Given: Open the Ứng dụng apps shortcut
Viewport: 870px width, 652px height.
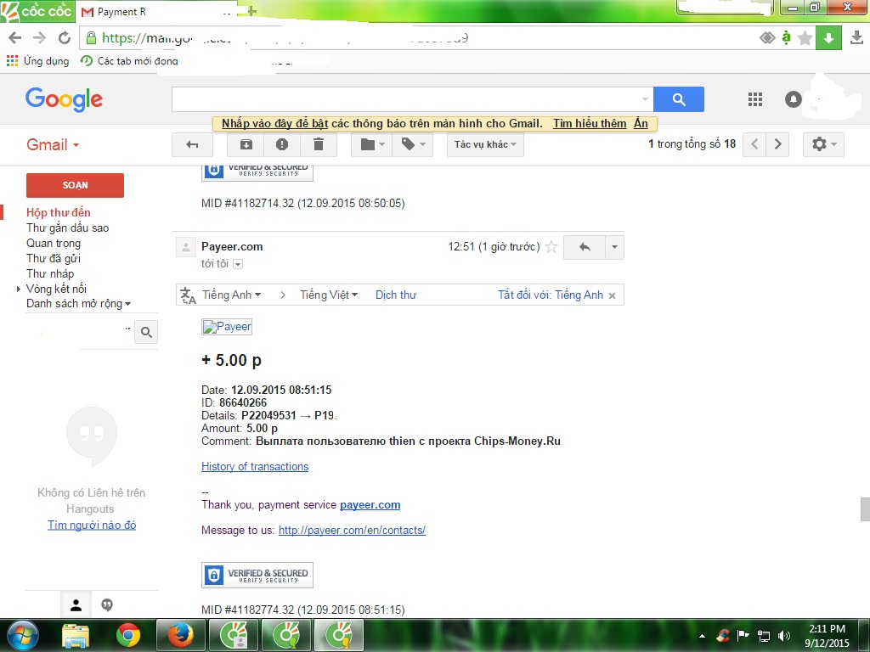Looking at the screenshot, I should 37,61.
